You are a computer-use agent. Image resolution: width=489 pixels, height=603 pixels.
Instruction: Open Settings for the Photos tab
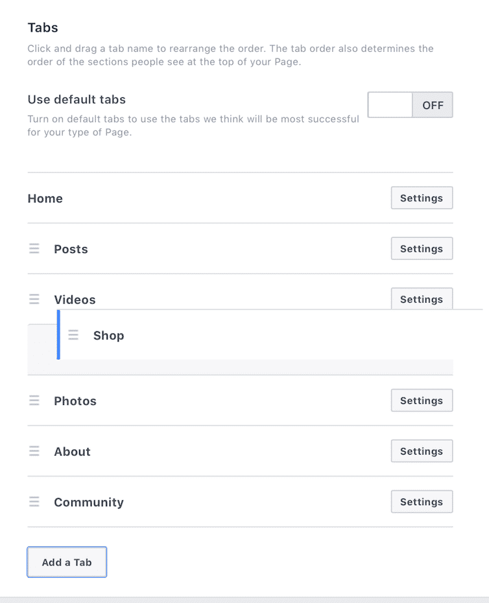click(x=422, y=401)
